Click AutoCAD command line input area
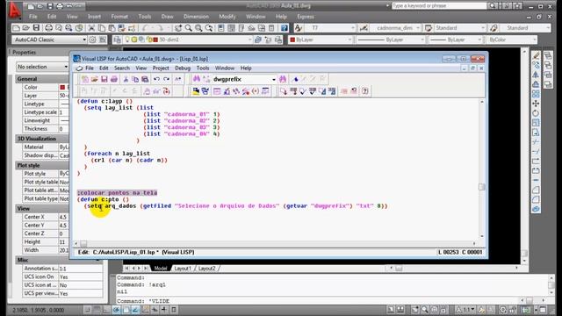Image resolution: width=562 pixels, height=316 pixels. 319,301
